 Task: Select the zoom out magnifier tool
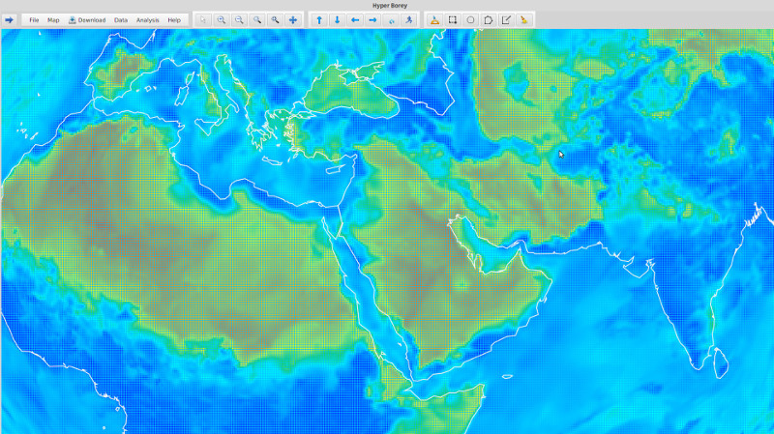239,20
